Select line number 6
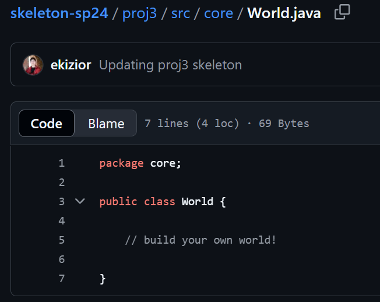 (62, 259)
